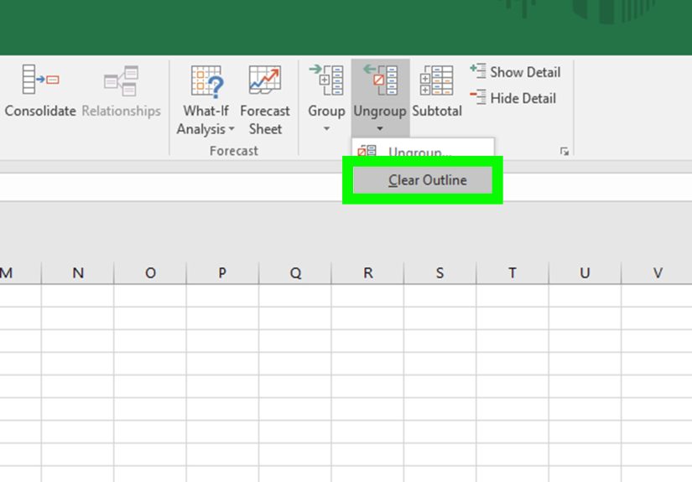
Task: Select column P header
Action: pos(222,273)
